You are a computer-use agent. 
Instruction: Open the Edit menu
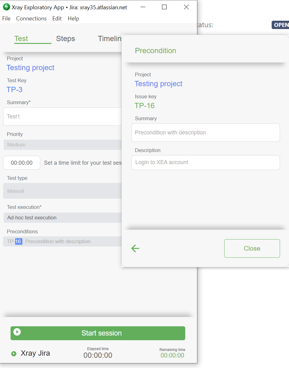coord(57,19)
